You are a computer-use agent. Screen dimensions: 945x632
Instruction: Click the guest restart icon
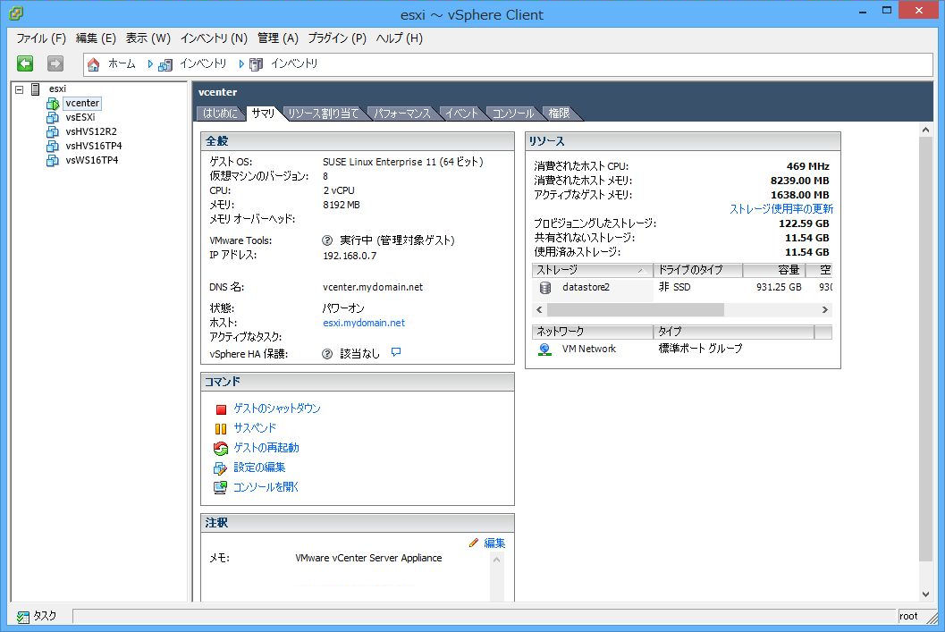tap(221, 448)
